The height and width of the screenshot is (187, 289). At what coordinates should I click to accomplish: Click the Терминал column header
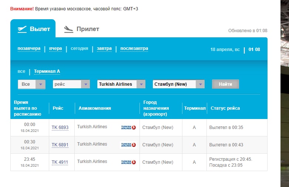pyautogui.click(x=195, y=108)
